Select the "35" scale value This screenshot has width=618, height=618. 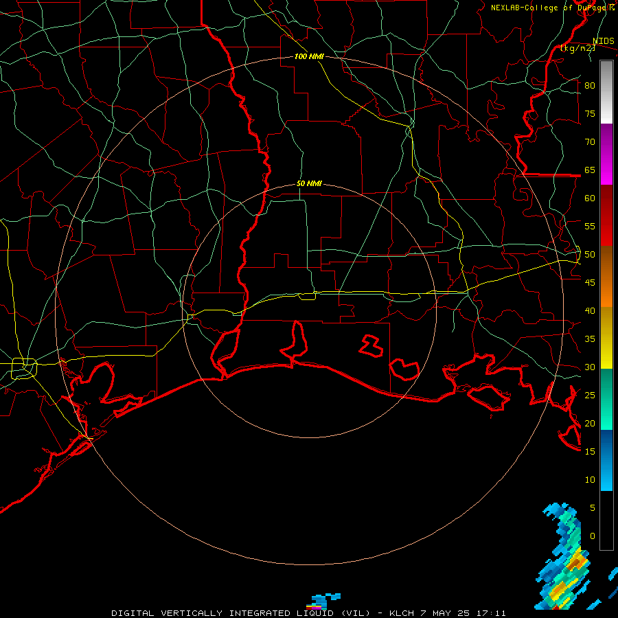point(590,339)
